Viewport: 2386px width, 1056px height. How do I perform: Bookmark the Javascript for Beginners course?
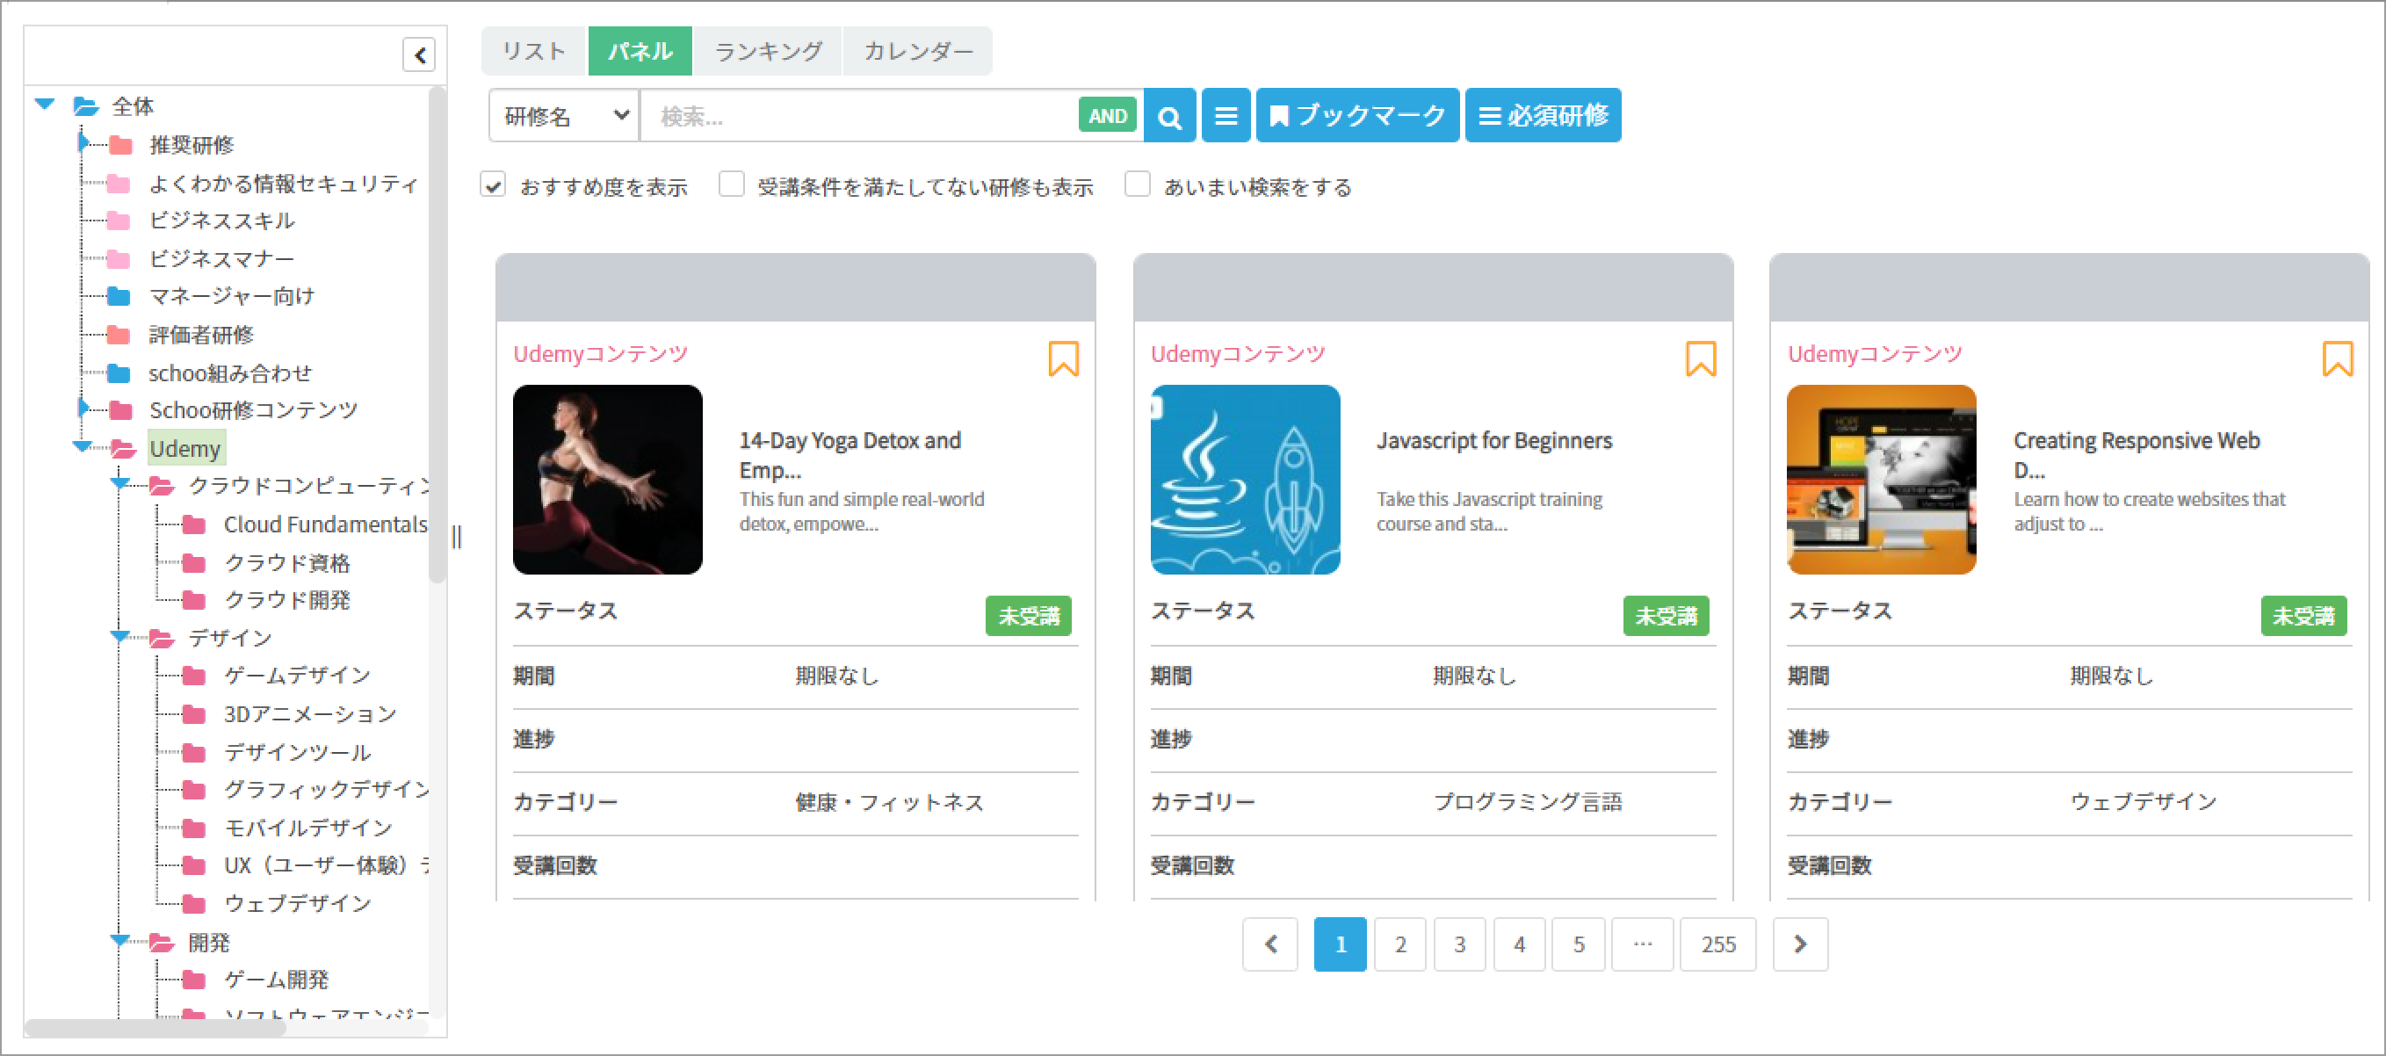click(1700, 358)
